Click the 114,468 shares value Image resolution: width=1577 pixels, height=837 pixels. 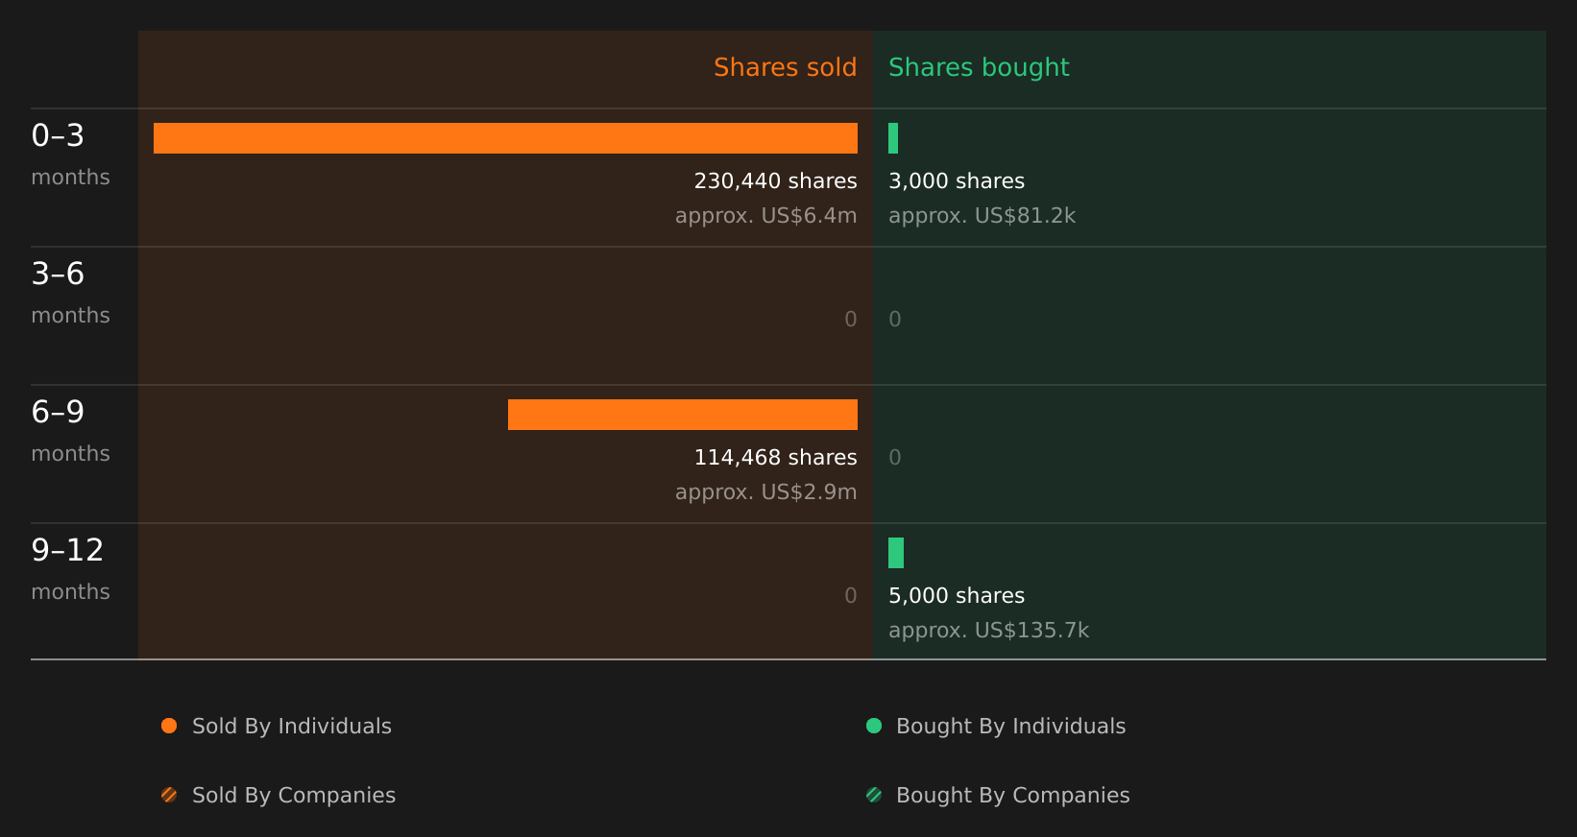click(775, 457)
